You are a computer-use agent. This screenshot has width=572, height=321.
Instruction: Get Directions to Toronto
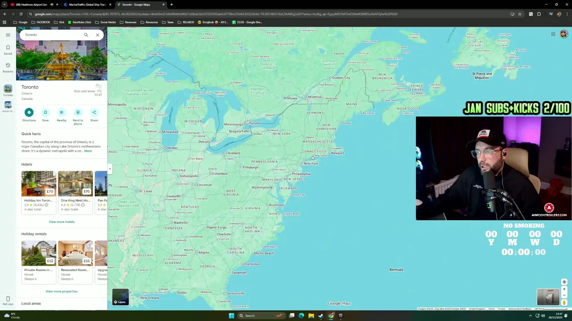29,115
